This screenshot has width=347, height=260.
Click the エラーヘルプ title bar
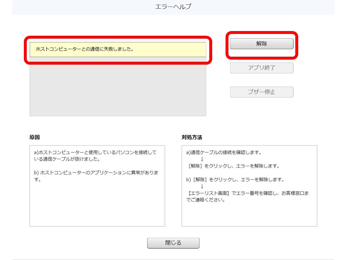pos(173,6)
